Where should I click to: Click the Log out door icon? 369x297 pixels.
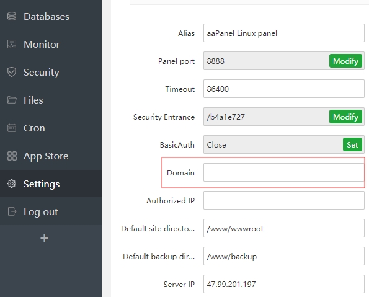pos(12,211)
